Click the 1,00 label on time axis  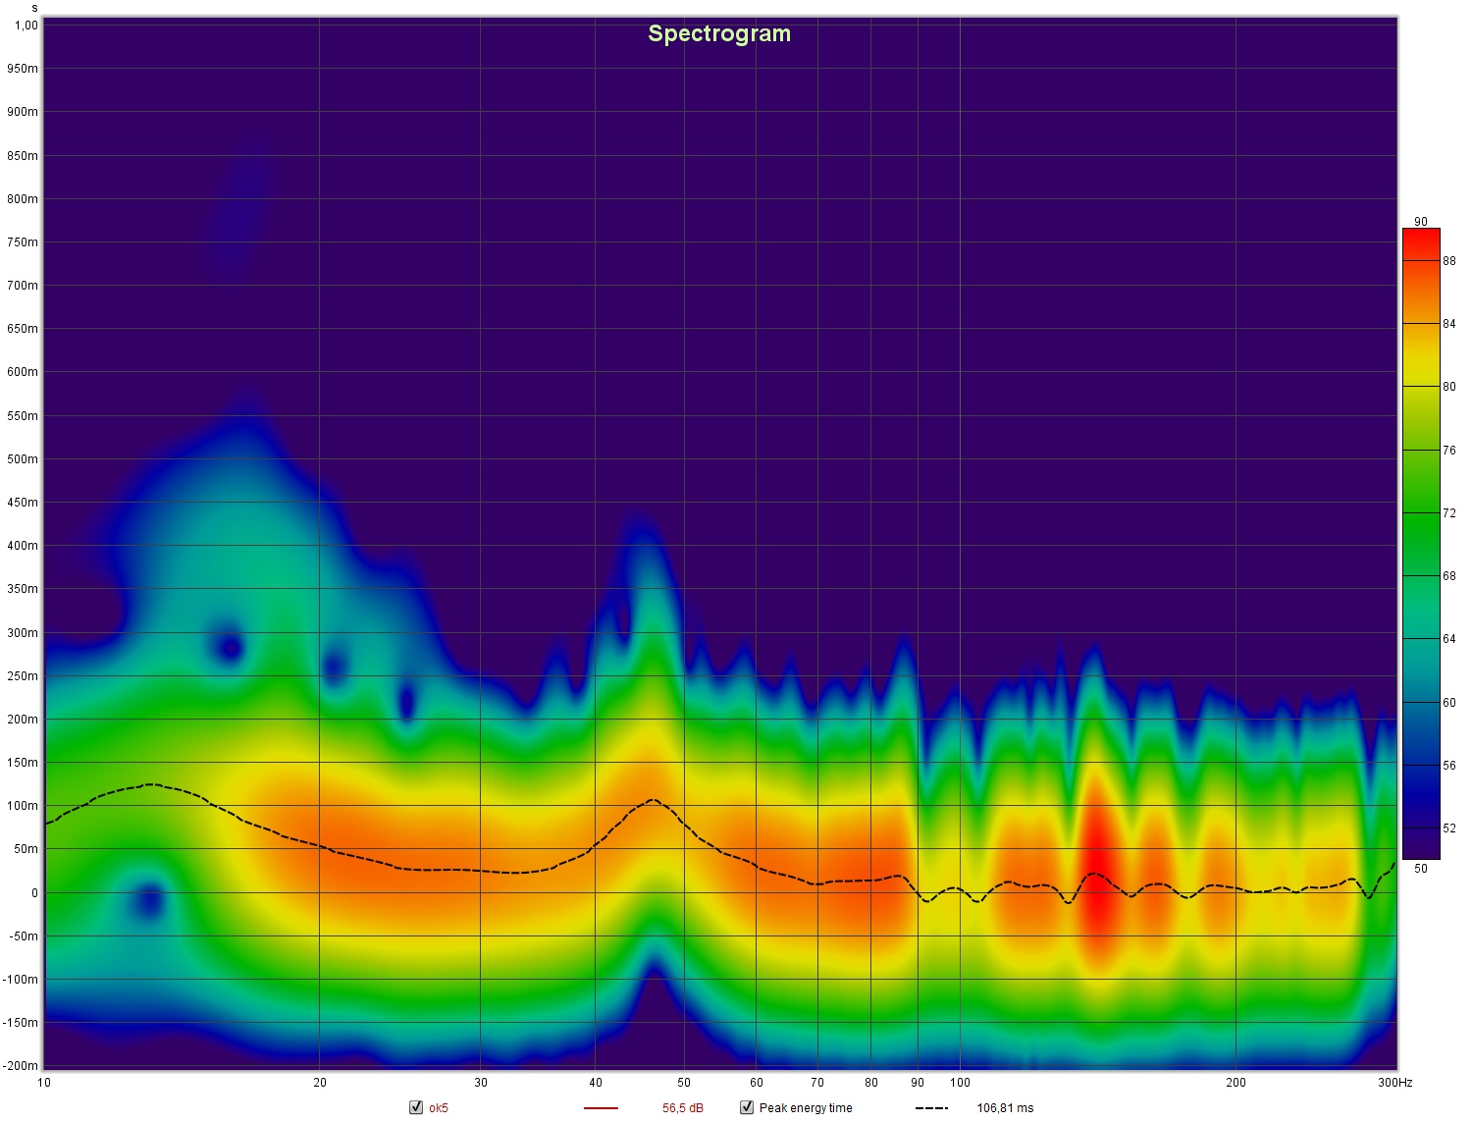coord(26,26)
